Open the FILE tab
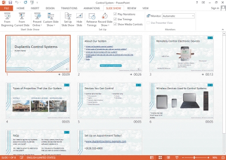This screenshot has width=226, height=160. [x=7, y=8]
